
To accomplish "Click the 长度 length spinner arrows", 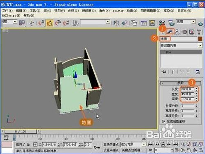I will coord(196,89).
